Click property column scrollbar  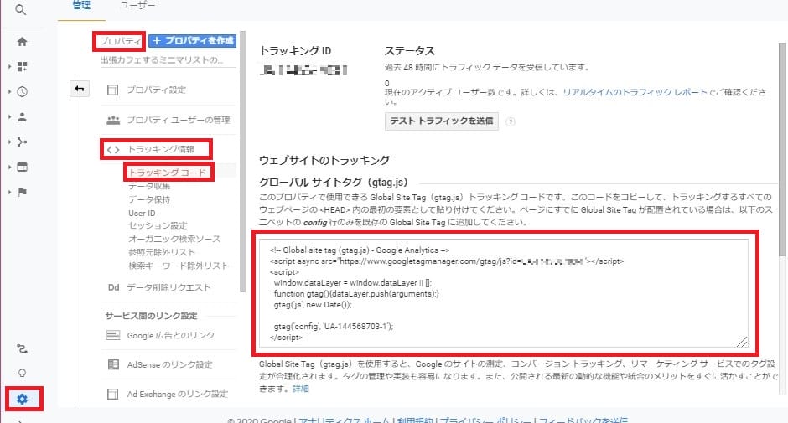tap(243, 161)
